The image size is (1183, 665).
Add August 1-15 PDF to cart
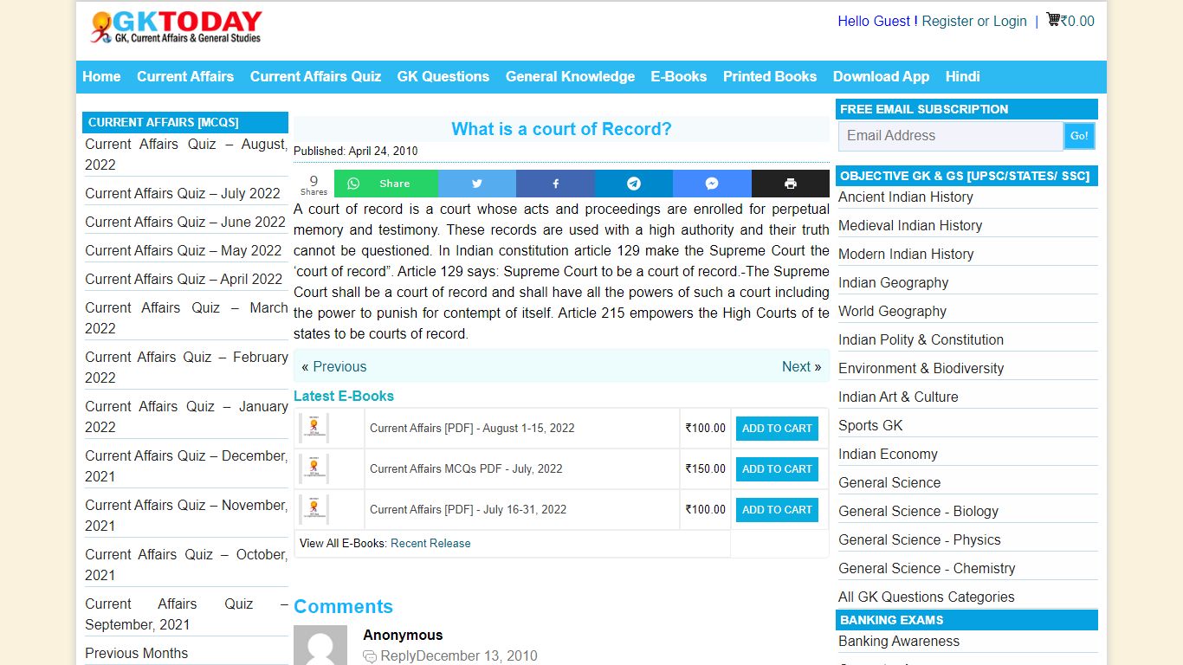point(777,428)
